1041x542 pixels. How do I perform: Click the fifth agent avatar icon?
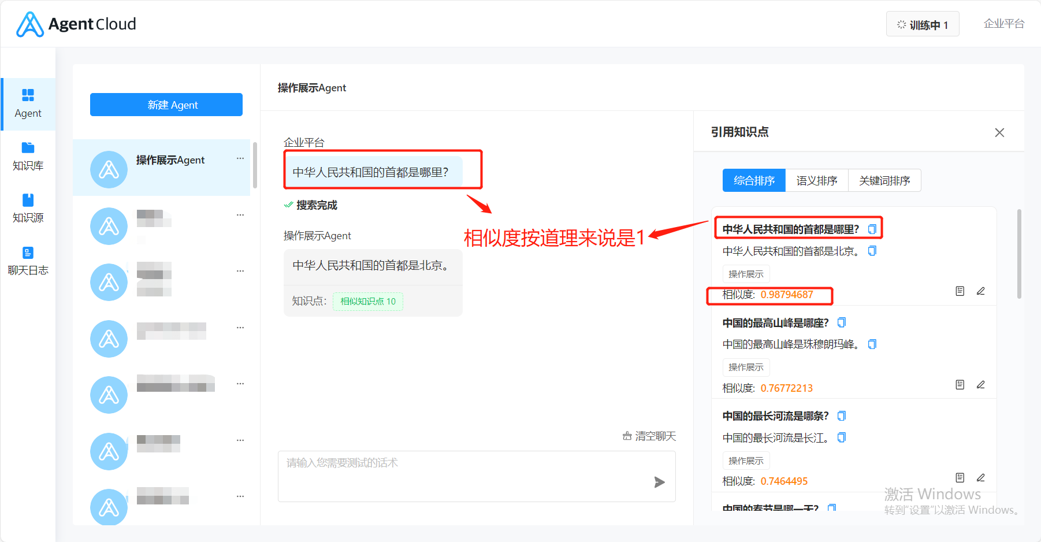click(x=109, y=395)
